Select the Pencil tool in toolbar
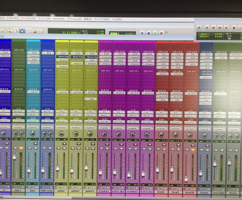Screen dimensions: 242x200 pos(42,32)
